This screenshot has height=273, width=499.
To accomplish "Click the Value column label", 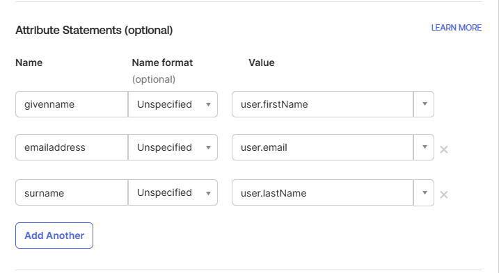I will [261, 63].
